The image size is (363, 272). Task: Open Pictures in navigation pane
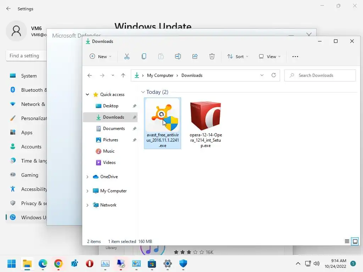click(111, 140)
